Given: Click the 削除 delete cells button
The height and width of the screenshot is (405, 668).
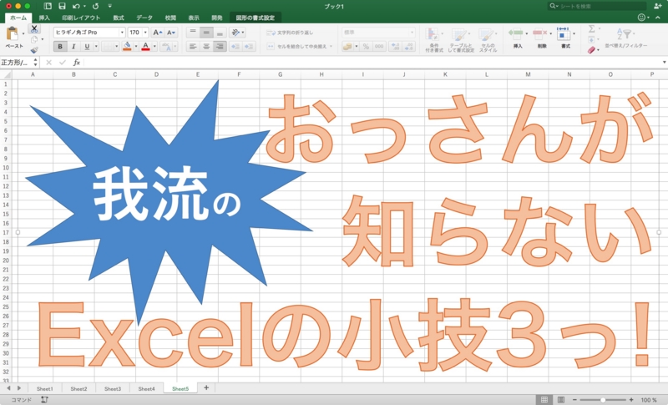Looking at the screenshot, I should click(x=541, y=38).
